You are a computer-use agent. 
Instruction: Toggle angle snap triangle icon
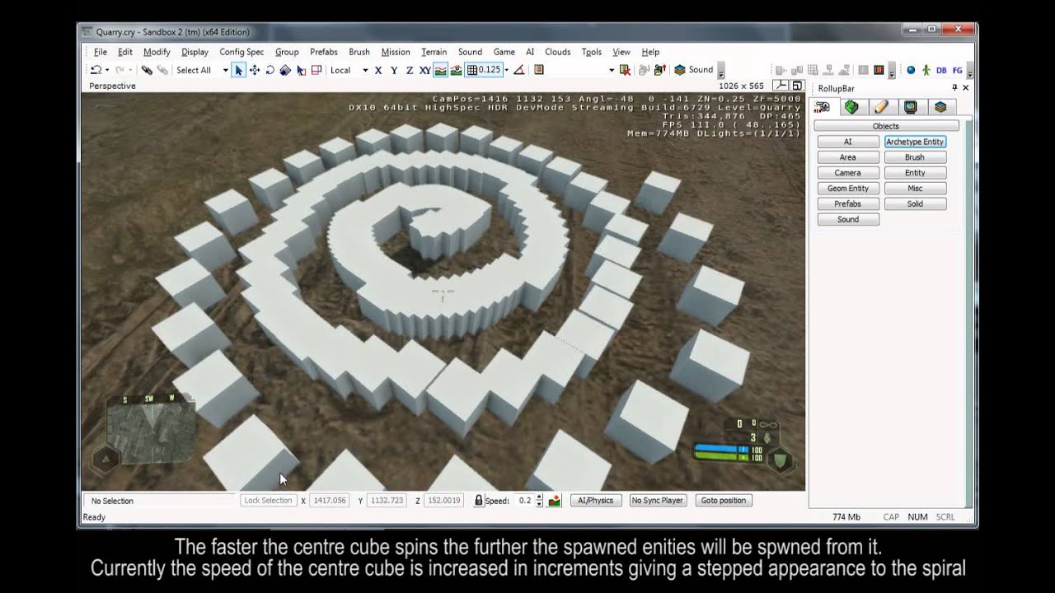coord(519,70)
